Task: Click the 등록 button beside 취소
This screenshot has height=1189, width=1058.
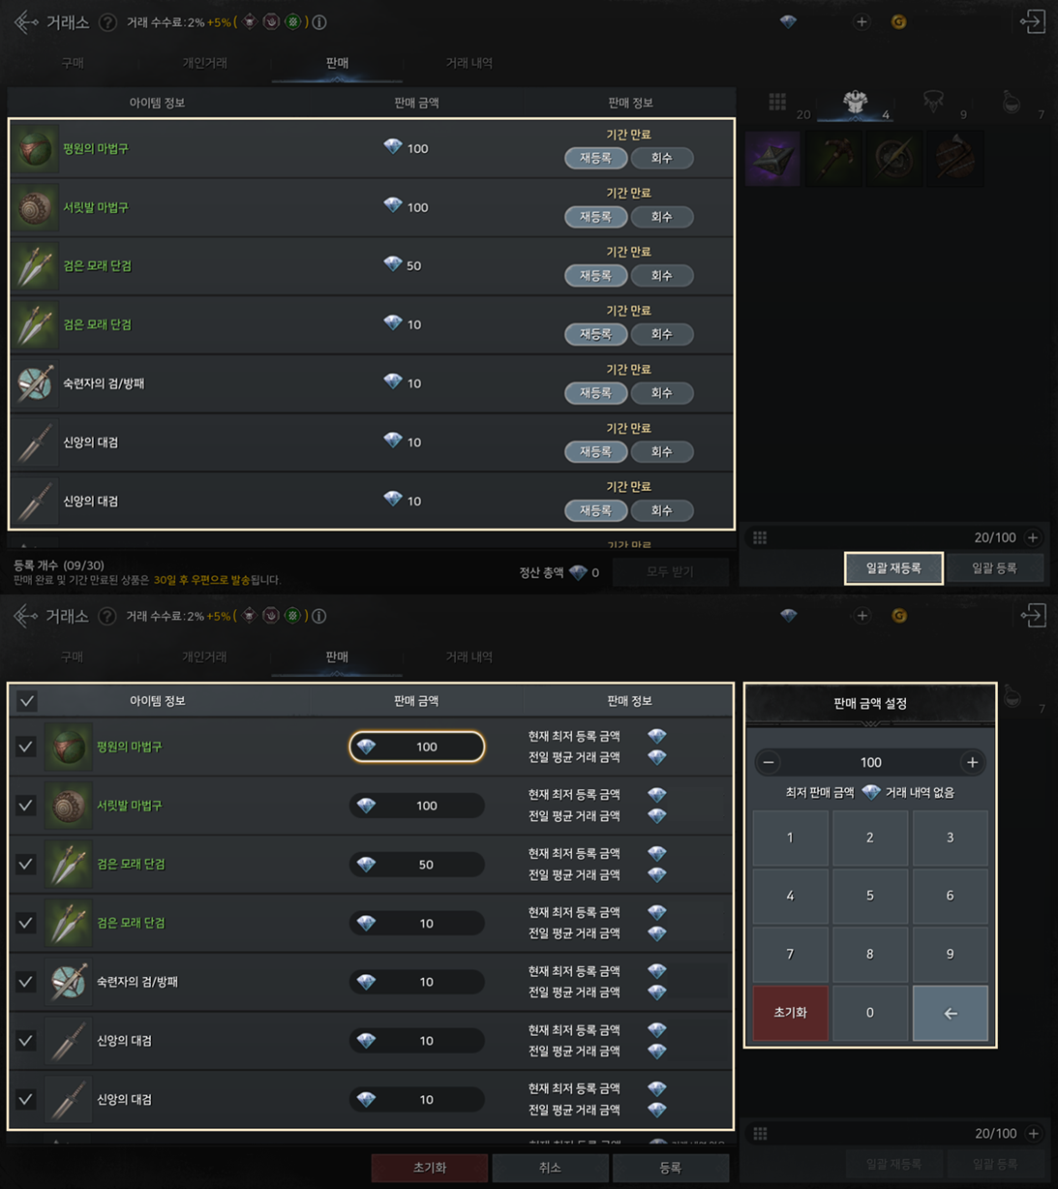Action: (670, 1168)
